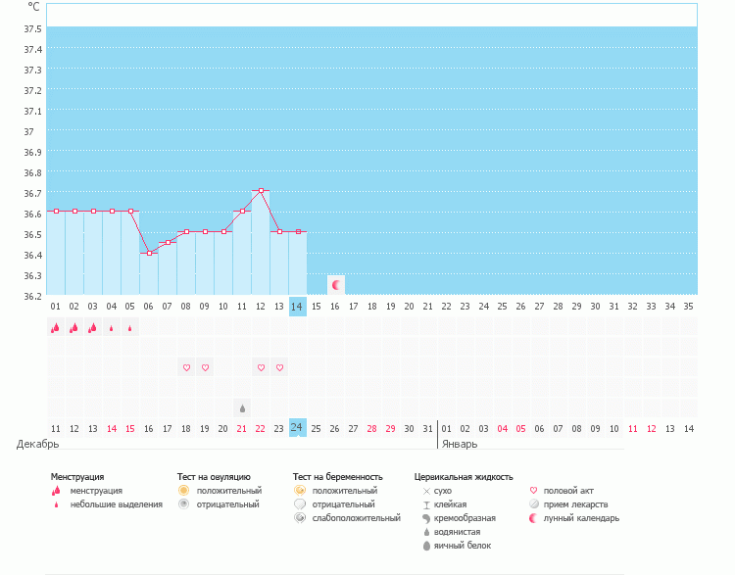
Task: Select the heart icon on cycle day 13
Action: [279, 368]
